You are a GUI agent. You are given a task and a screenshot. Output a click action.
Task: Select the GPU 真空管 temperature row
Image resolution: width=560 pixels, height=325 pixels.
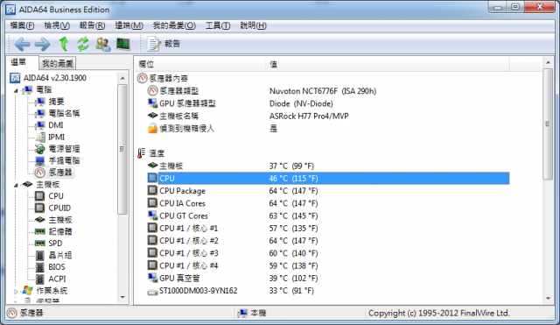click(329, 279)
